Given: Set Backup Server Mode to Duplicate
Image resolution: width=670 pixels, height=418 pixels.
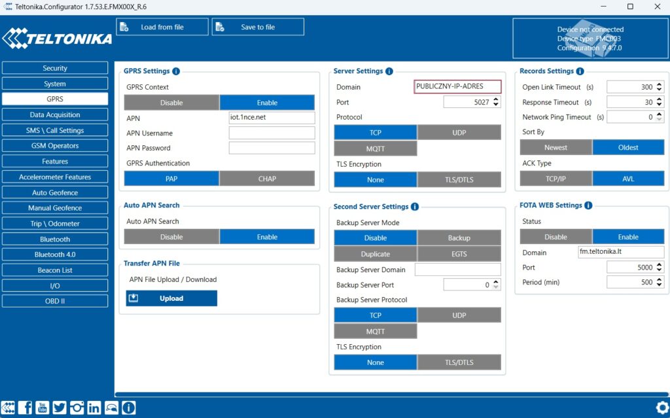Looking at the screenshot, I should 375,254.
